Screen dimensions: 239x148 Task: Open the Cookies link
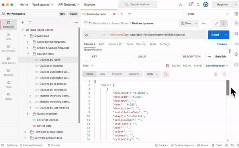coord(221,44)
